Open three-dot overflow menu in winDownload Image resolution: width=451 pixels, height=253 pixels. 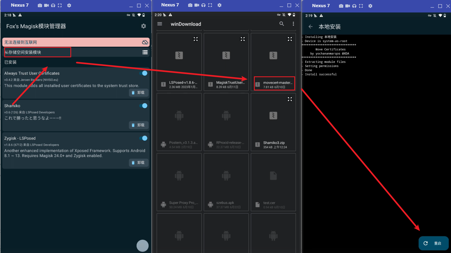coord(293,24)
